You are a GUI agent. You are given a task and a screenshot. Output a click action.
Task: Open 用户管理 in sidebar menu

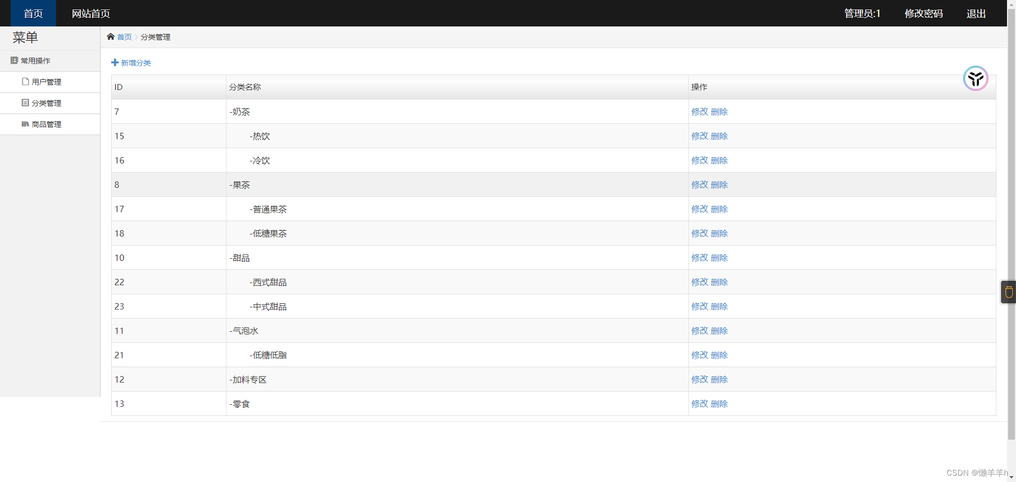[50, 82]
